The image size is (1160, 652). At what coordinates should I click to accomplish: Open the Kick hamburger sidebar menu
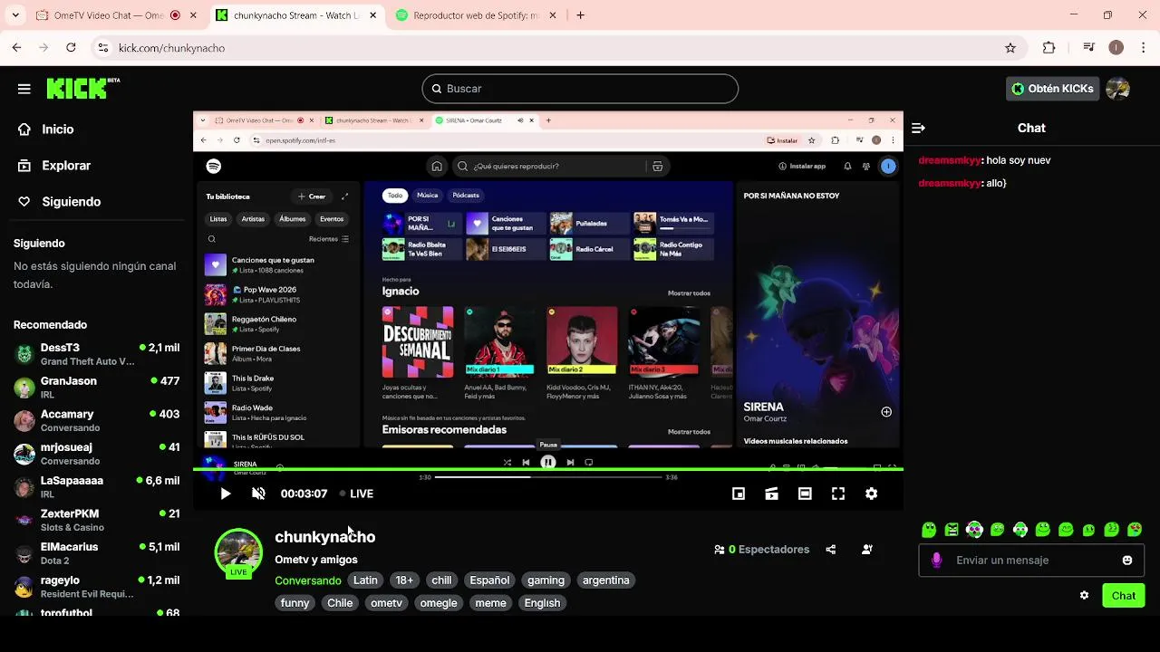pos(24,89)
